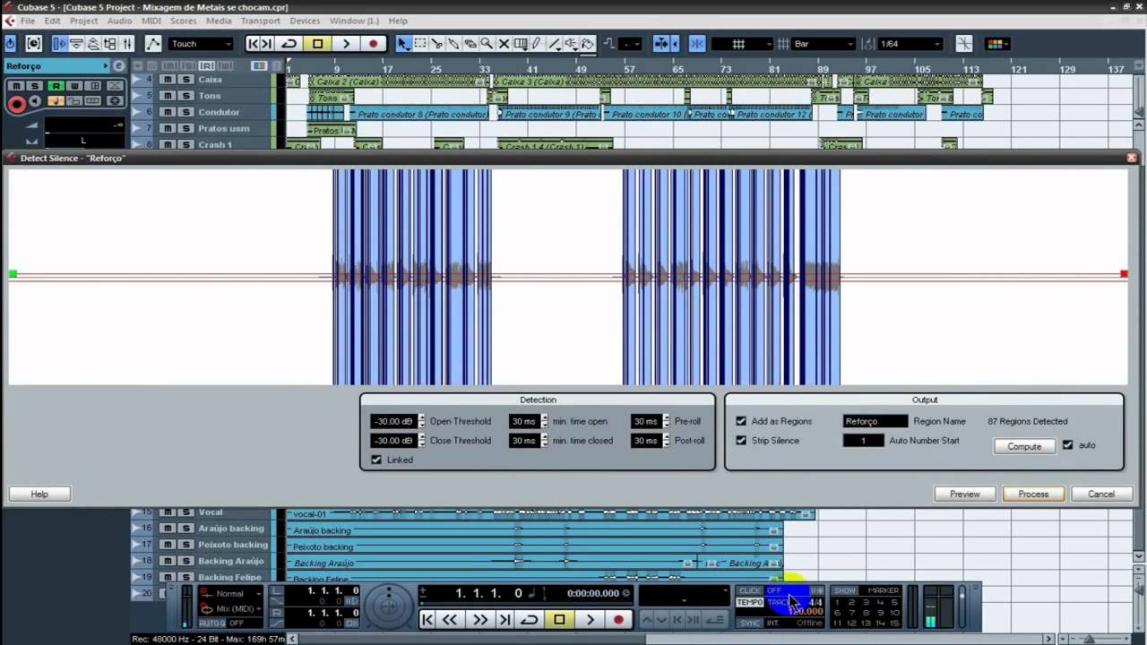Open the Bar snap type dropdown
The image size is (1147, 645).
click(824, 43)
